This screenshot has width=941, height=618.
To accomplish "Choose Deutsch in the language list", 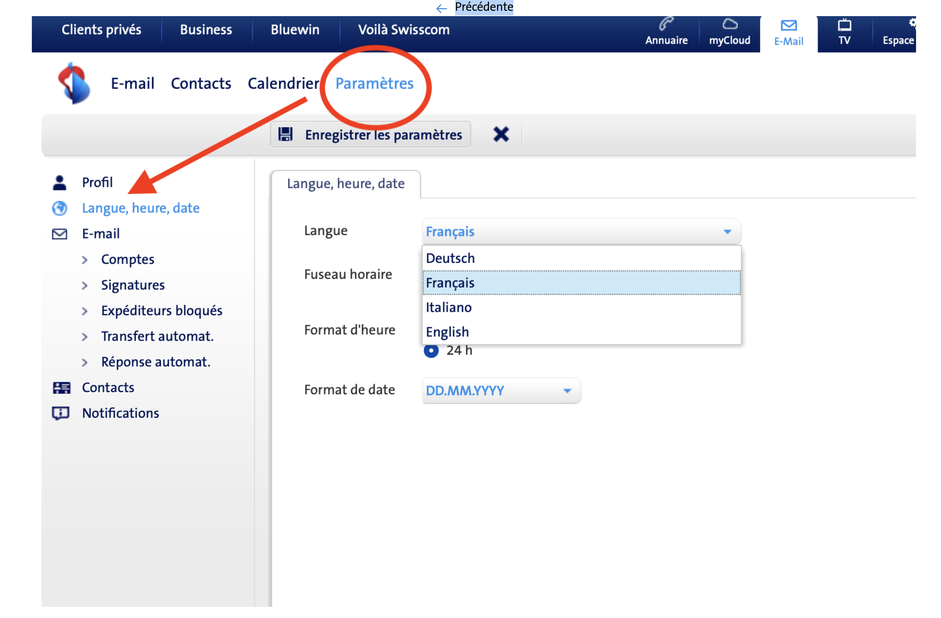I will 450,258.
